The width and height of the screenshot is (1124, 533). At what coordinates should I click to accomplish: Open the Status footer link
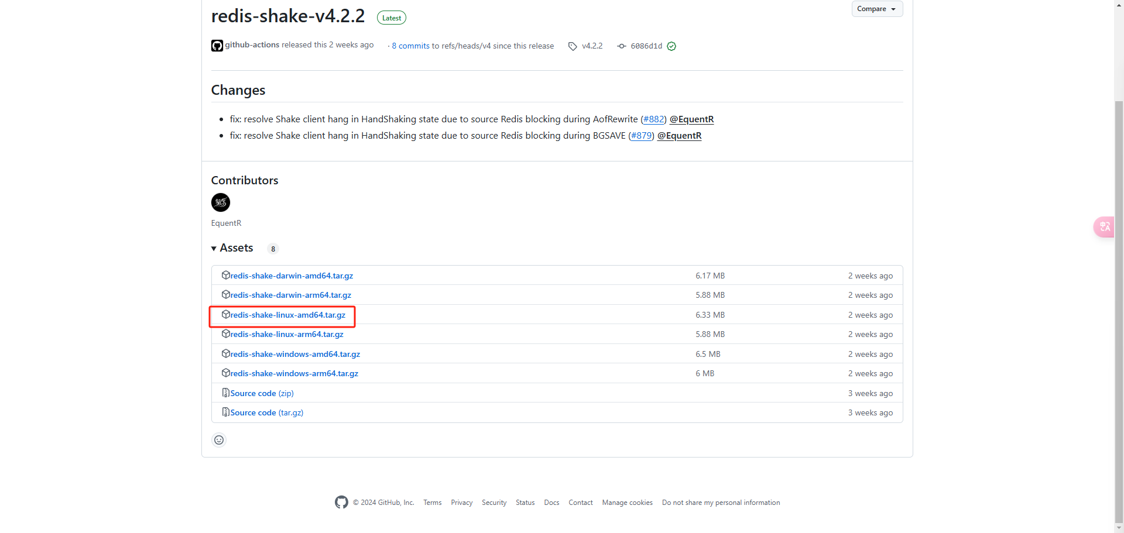[525, 503]
